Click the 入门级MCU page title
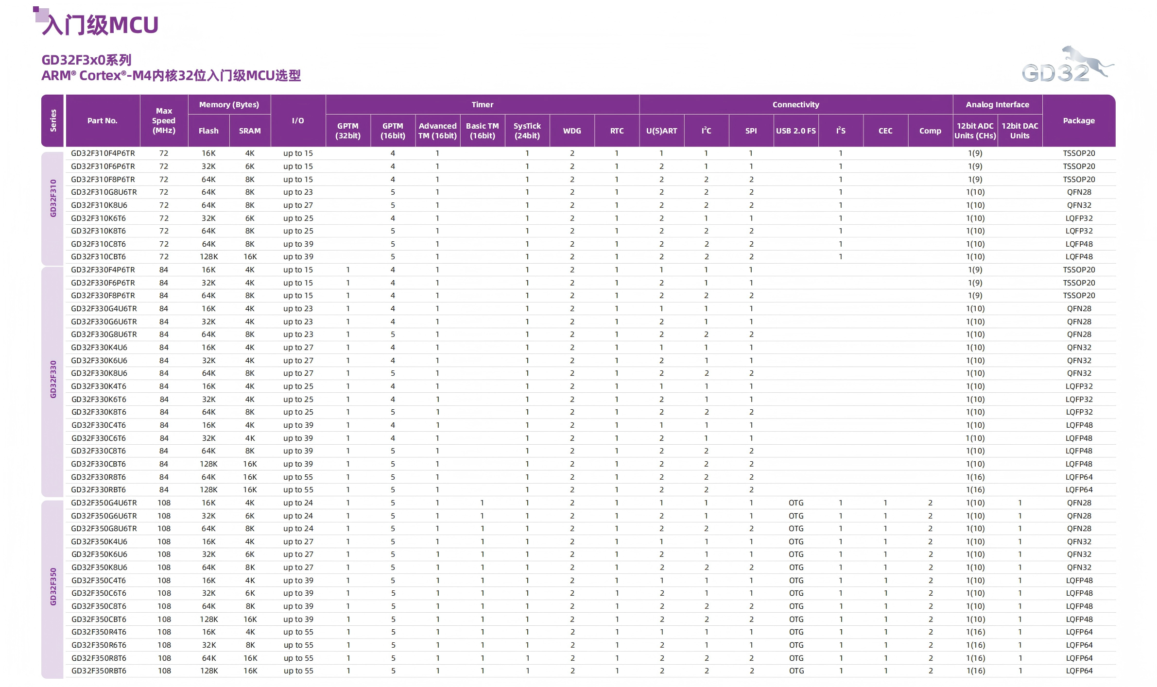Image resolution: width=1157 pixels, height=687 pixels. [x=100, y=25]
